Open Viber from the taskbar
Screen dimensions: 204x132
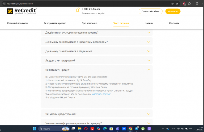click(149, 129)
